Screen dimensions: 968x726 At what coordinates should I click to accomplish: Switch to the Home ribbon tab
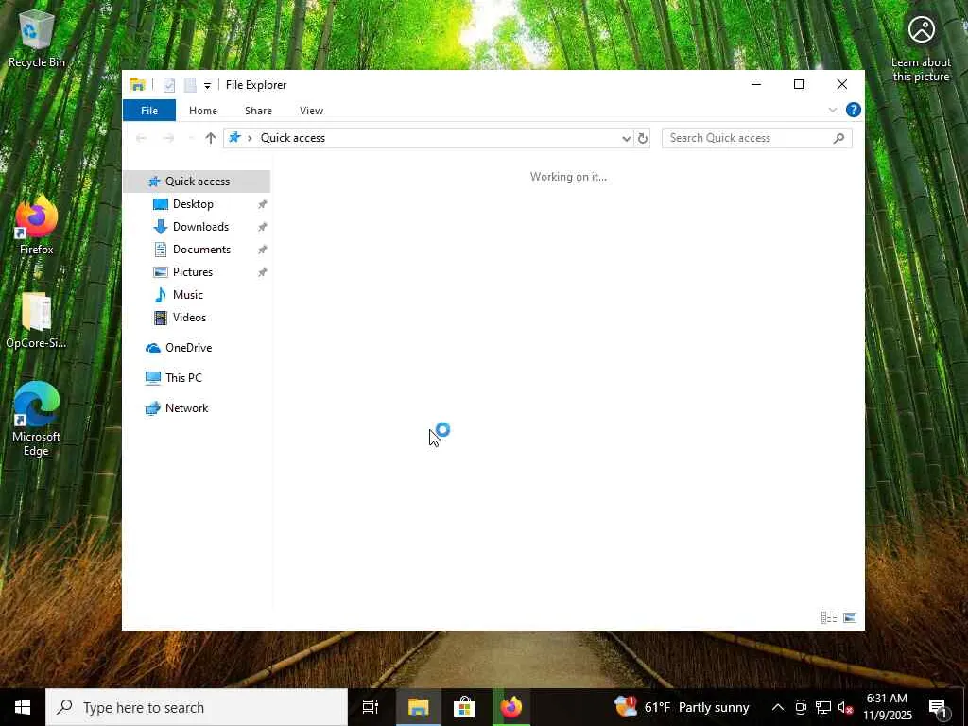pos(202,111)
